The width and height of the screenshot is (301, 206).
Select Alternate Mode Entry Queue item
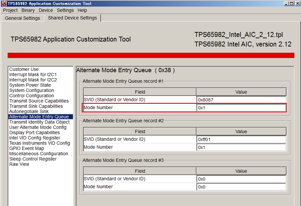click(x=40, y=117)
